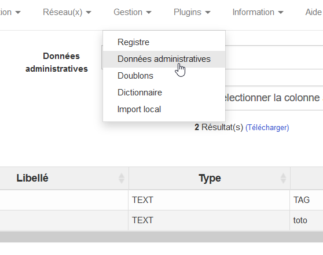Viewport: 323px width, 255px height.
Task: Open the Aide menu
Action: pyautogui.click(x=314, y=12)
